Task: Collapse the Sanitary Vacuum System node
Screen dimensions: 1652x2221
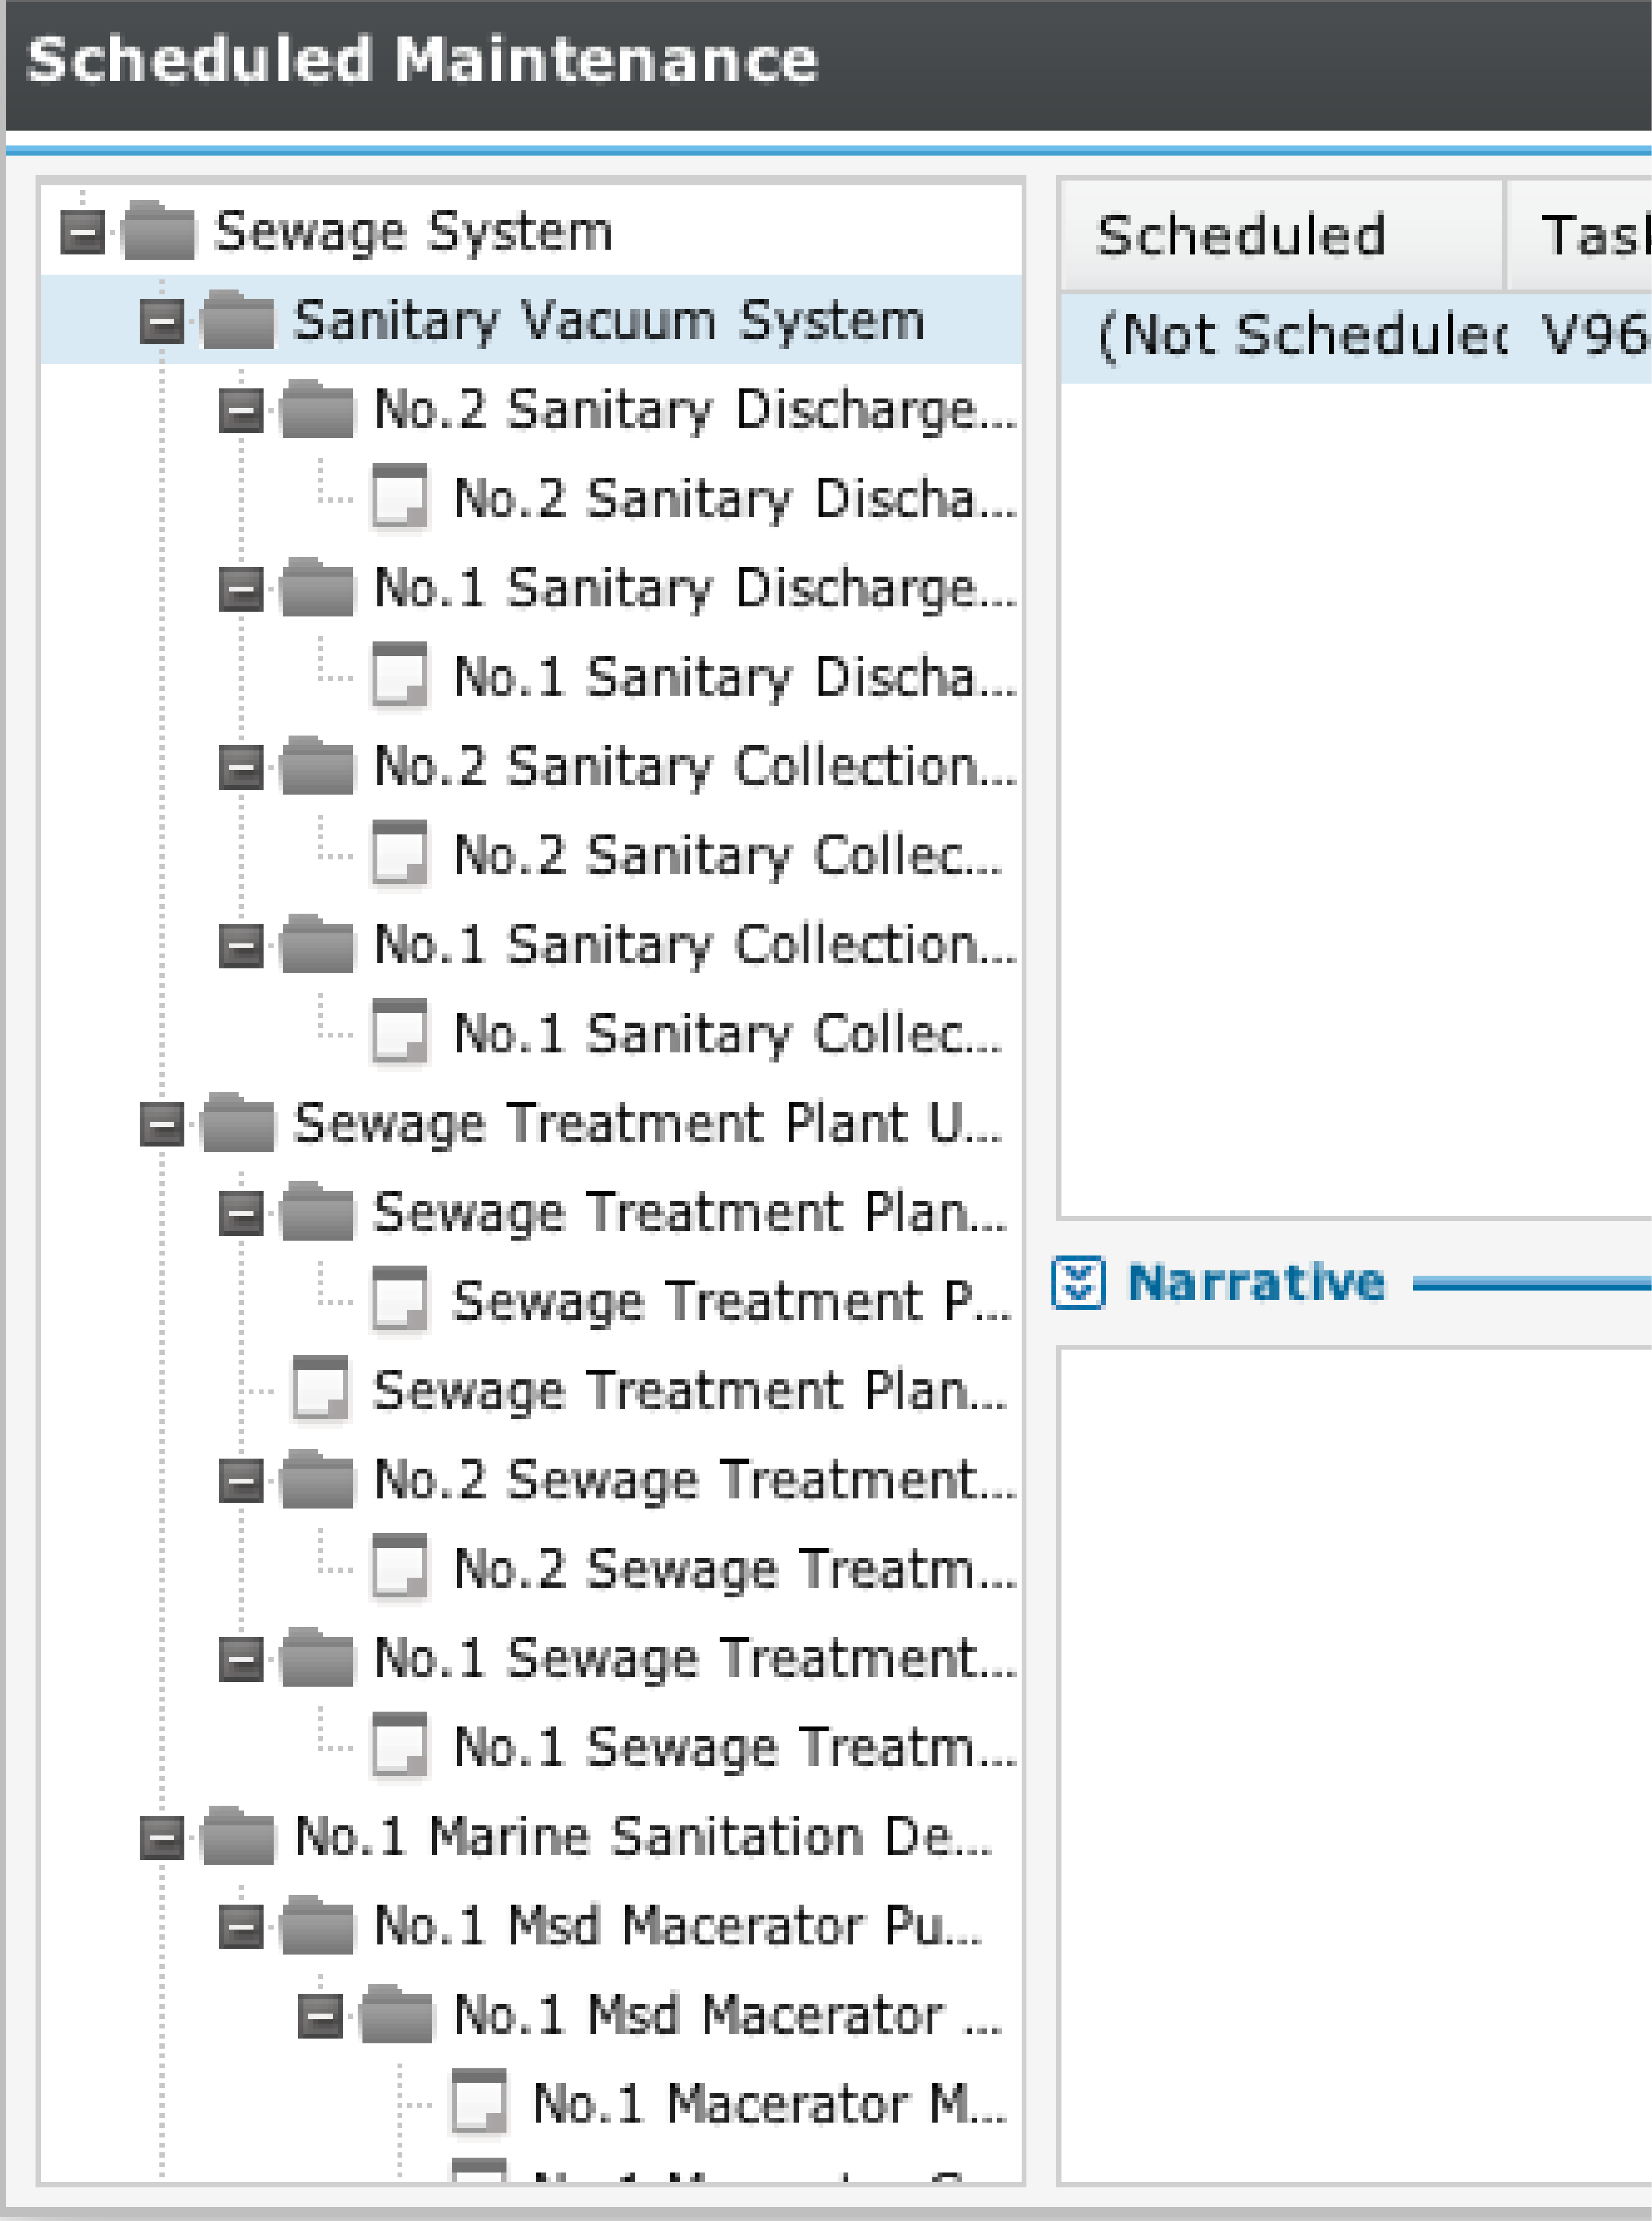Action: (162, 322)
